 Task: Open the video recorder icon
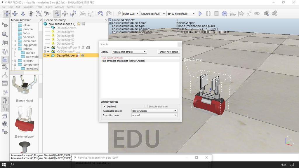(5, 124)
